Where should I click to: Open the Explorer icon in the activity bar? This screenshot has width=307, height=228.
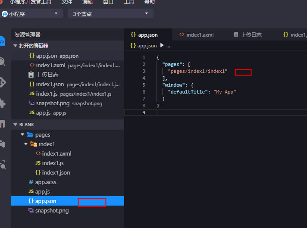[2, 41]
